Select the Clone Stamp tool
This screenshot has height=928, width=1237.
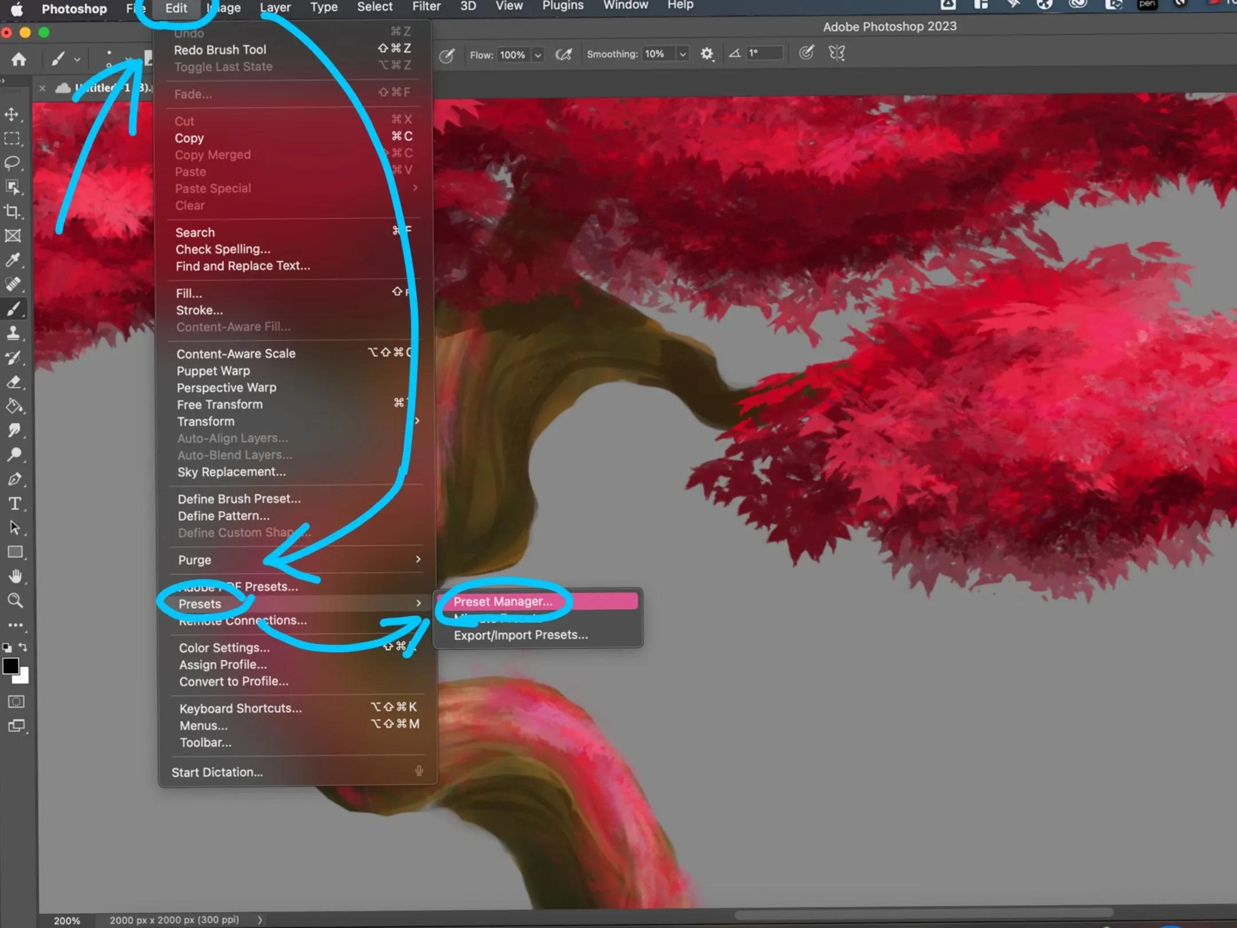click(x=13, y=333)
